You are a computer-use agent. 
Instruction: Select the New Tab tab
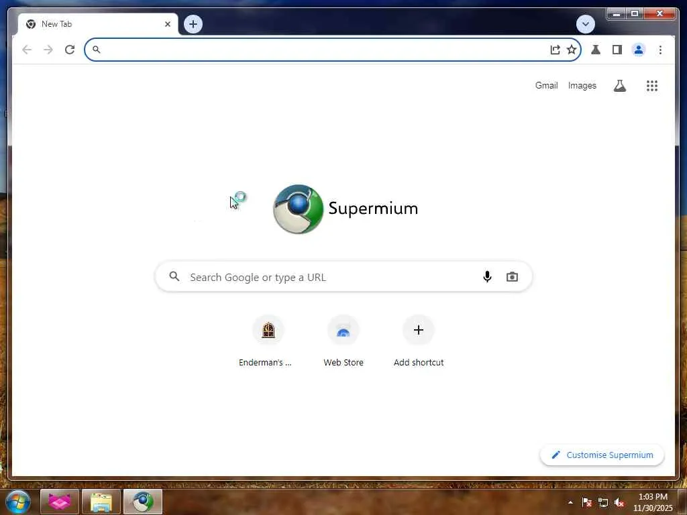point(98,24)
